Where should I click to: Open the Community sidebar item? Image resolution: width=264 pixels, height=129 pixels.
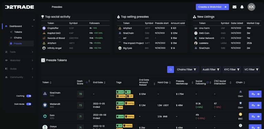pos(16,77)
